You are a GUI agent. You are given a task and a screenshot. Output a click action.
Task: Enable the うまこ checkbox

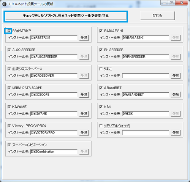pos(101,69)
